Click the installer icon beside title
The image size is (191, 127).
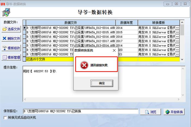pos(6,12)
